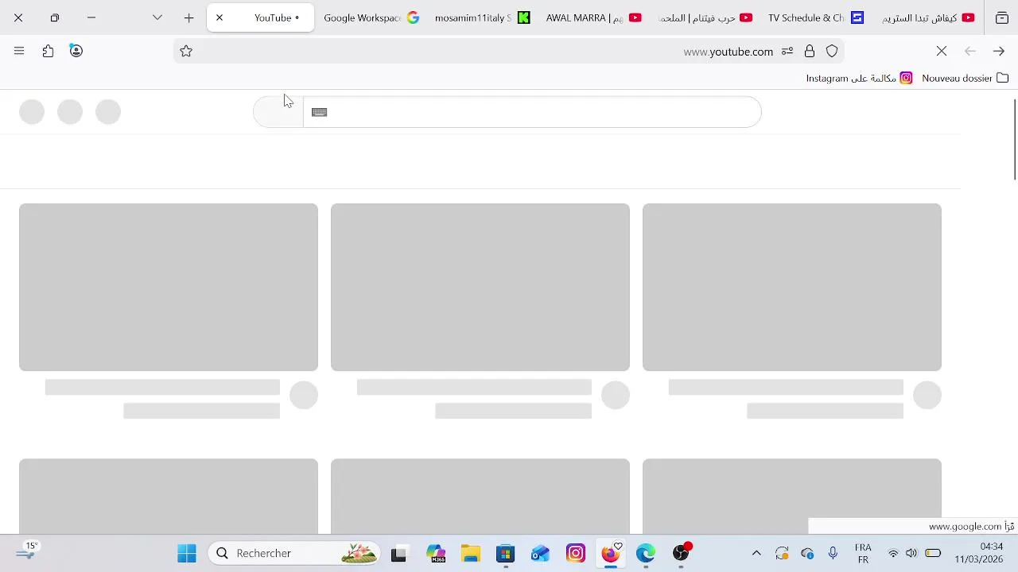The height and width of the screenshot is (572, 1018).
Task: Click the vertical page scrollbar
Action: point(1014,140)
